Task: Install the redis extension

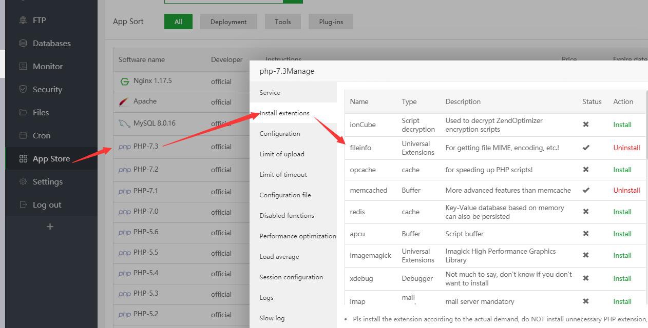Action: 622,212
